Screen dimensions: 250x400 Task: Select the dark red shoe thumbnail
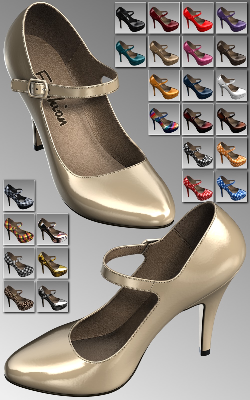164,18
